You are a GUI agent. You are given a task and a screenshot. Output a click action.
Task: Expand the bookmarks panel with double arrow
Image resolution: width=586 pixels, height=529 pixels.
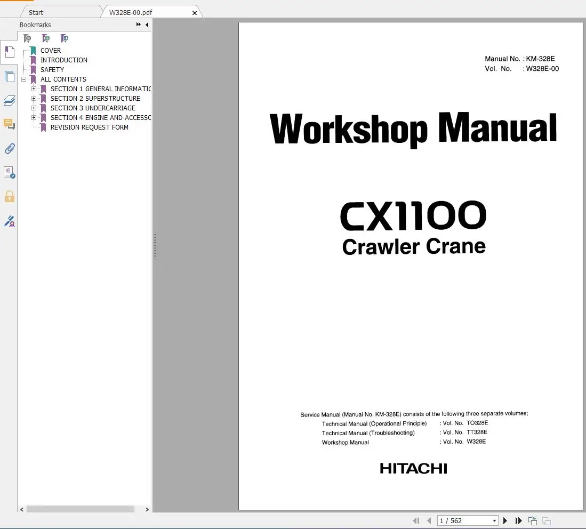[139, 25]
